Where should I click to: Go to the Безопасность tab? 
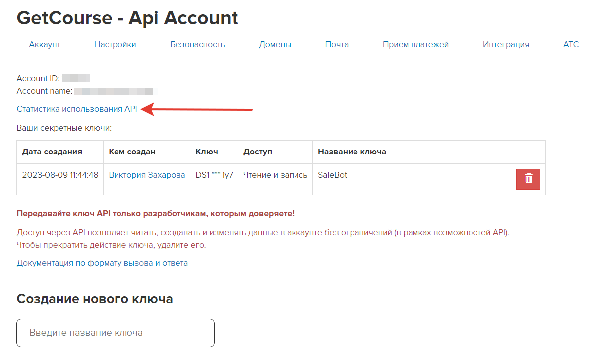(x=197, y=45)
